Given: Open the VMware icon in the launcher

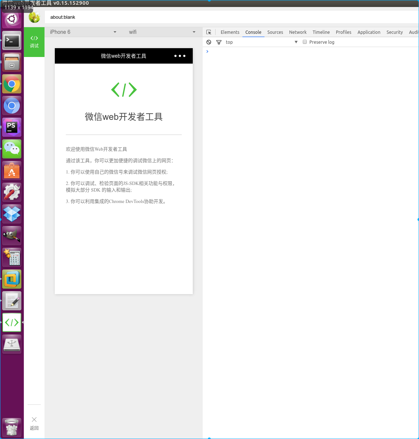Looking at the screenshot, I should tap(12, 279).
